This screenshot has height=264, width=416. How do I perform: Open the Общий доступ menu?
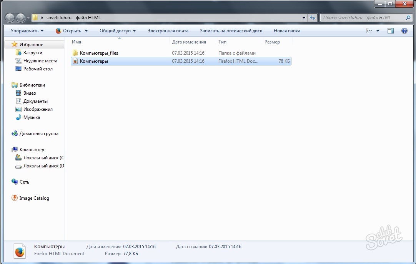coord(118,31)
